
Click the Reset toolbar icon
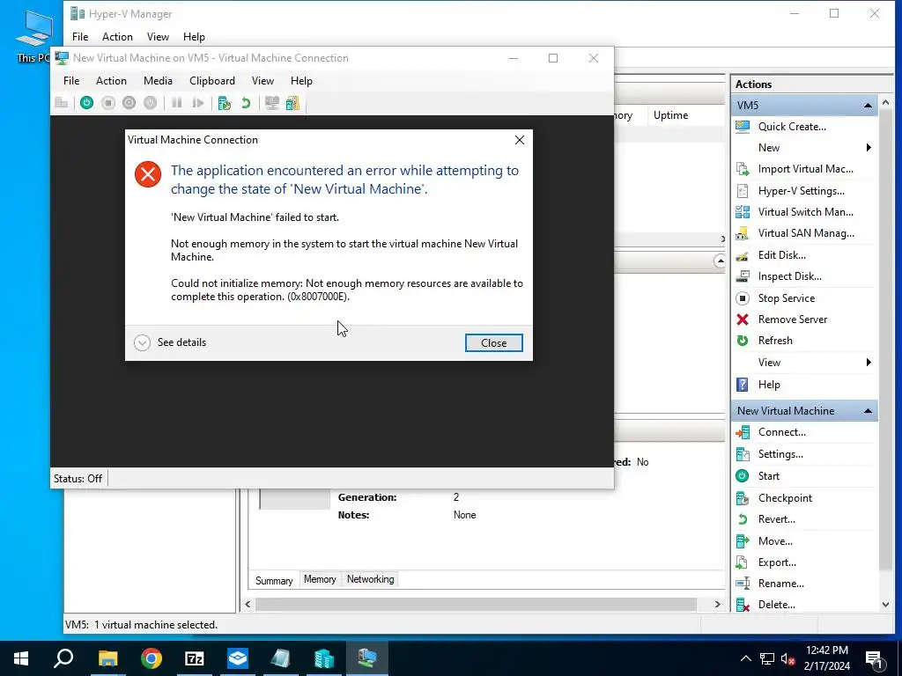(x=198, y=103)
